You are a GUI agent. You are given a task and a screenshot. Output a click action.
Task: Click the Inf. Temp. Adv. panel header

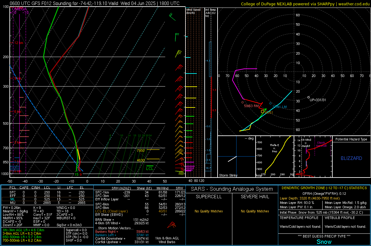point(211,13)
